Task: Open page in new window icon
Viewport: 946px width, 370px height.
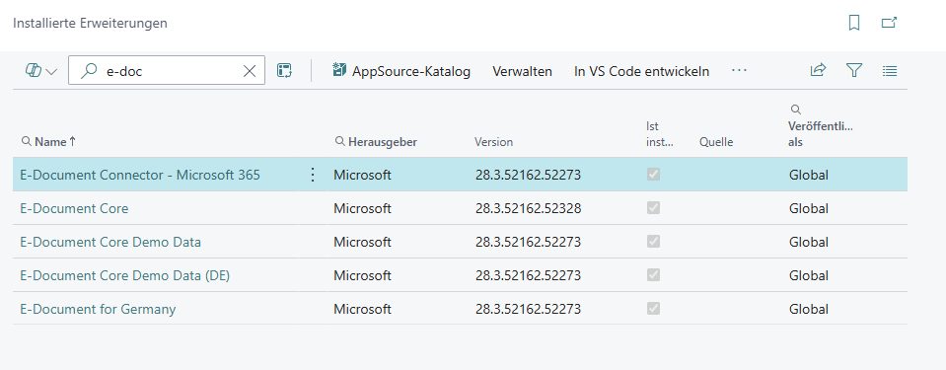Action: click(889, 23)
